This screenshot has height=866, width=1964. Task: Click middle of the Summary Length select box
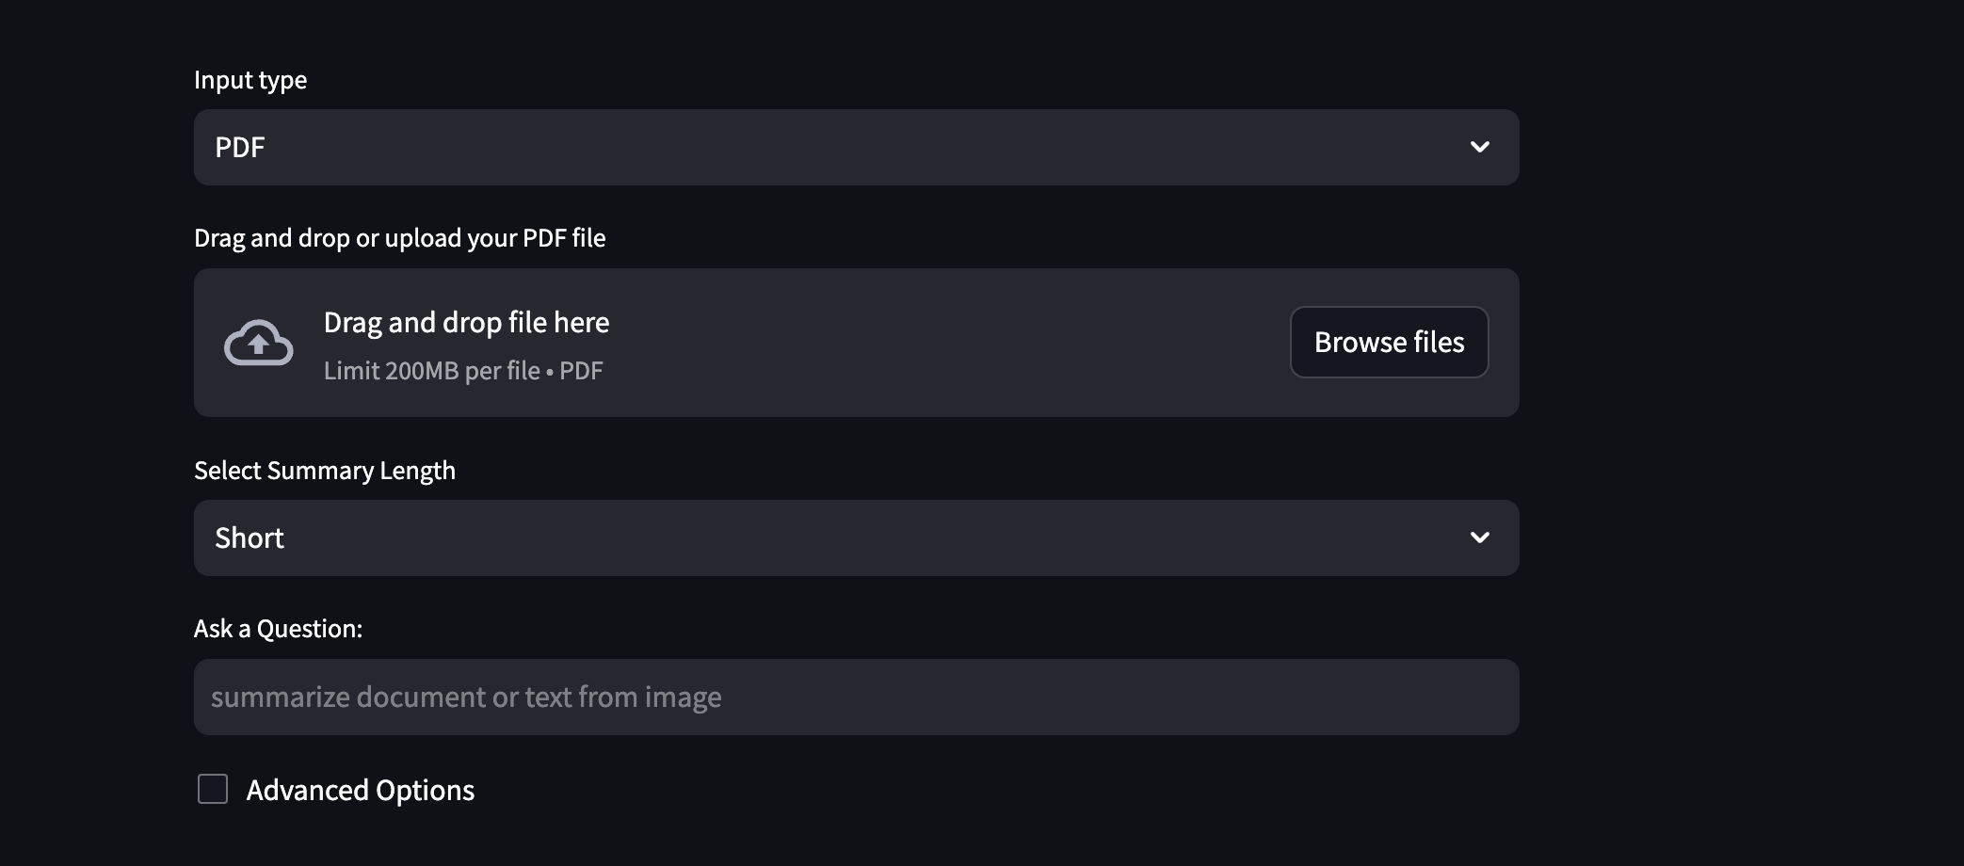[x=855, y=537]
